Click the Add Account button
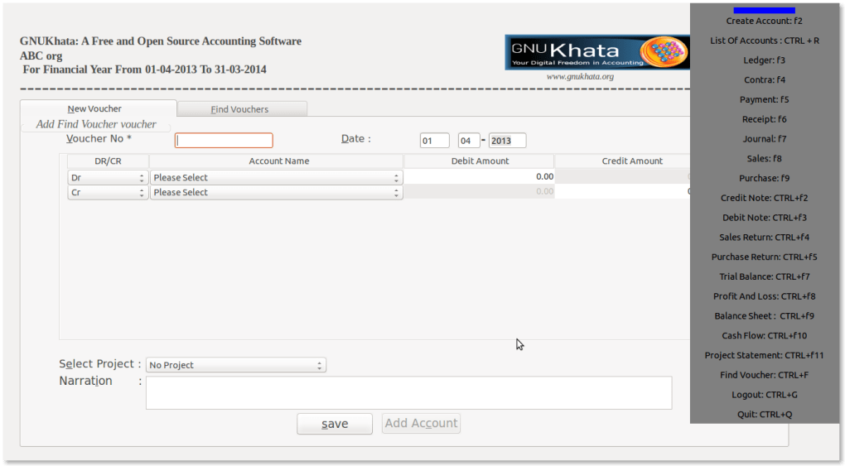This screenshot has height=466, width=845. 421,424
